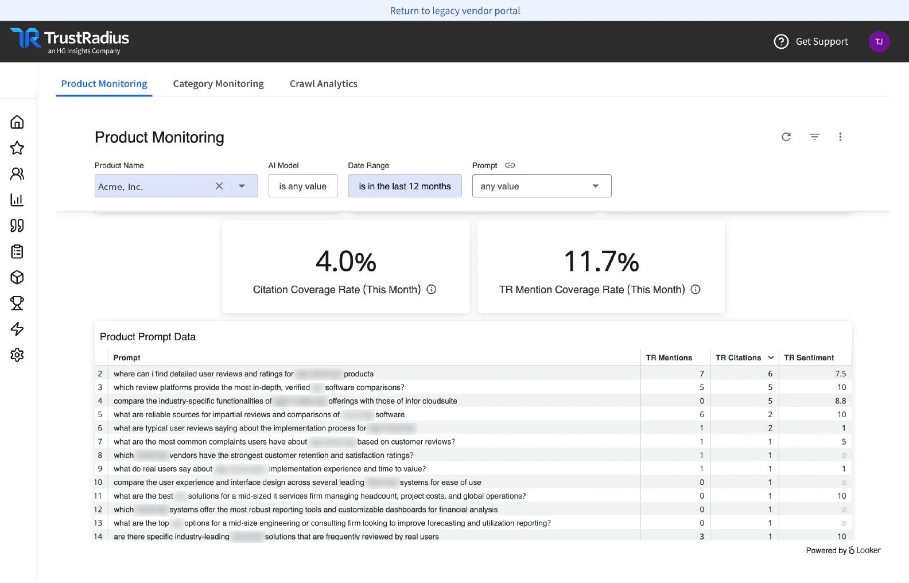This screenshot has height=583, width=909.
Task: Follow the Return to legacy vendor portal link
Action: coord(455,10)
